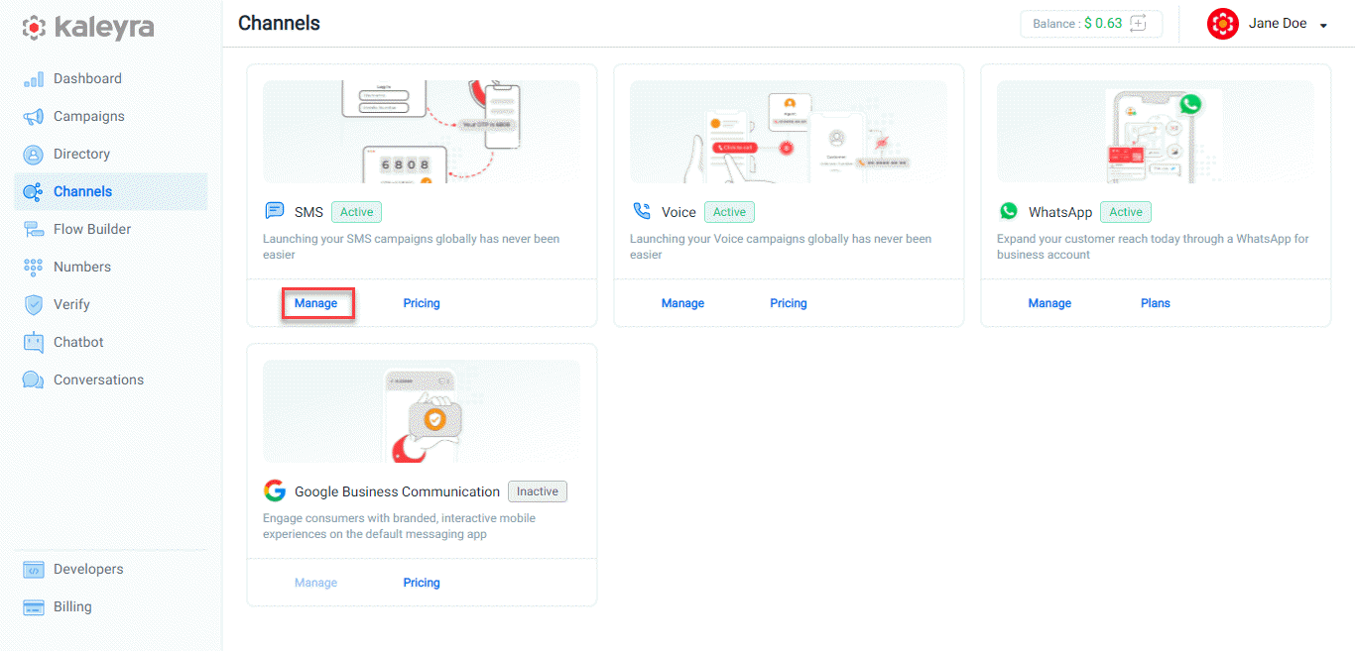1355x651 pixels.
Task: Click the Channels sidebar icon
Action: 34,192
